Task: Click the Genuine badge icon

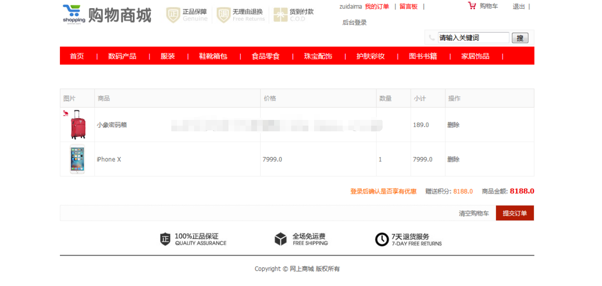Action: tap(173, 15)
